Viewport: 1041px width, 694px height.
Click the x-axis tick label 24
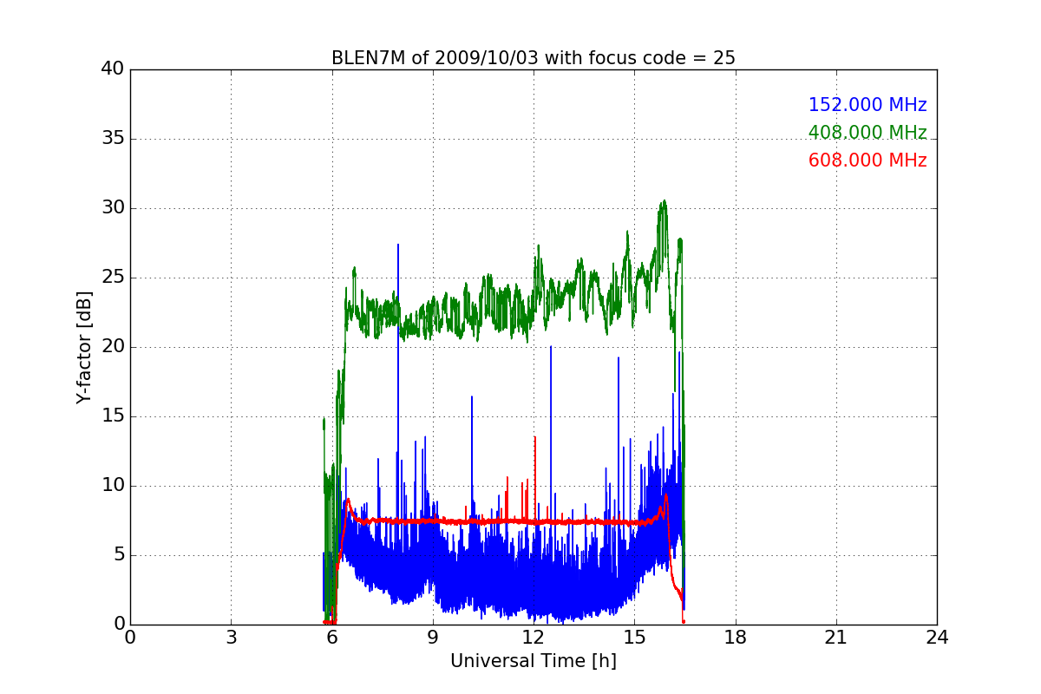pyautogui.click(x=937, y=637)
